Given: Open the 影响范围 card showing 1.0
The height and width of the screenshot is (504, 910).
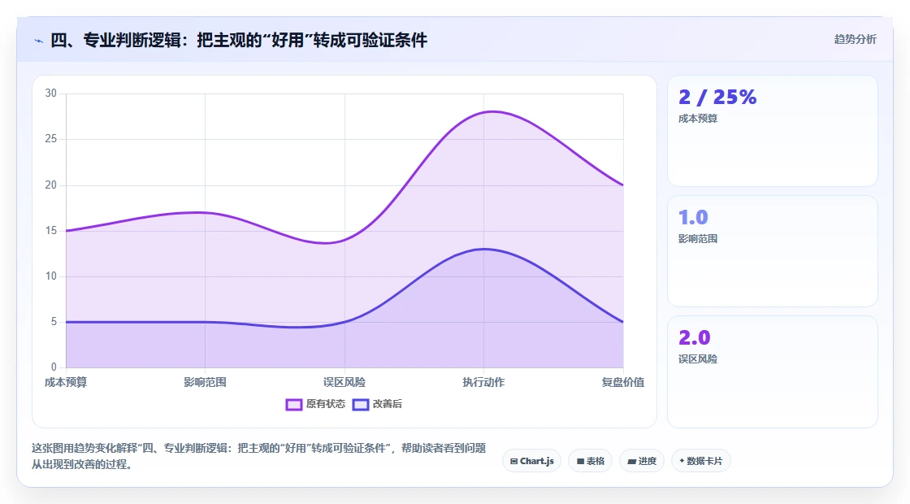Looking at the screenshot, I should [x=773, y=251].
